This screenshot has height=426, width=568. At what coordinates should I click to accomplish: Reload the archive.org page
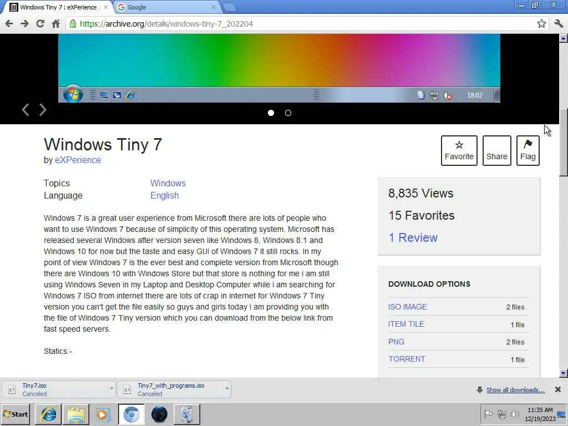pos(40,24)
